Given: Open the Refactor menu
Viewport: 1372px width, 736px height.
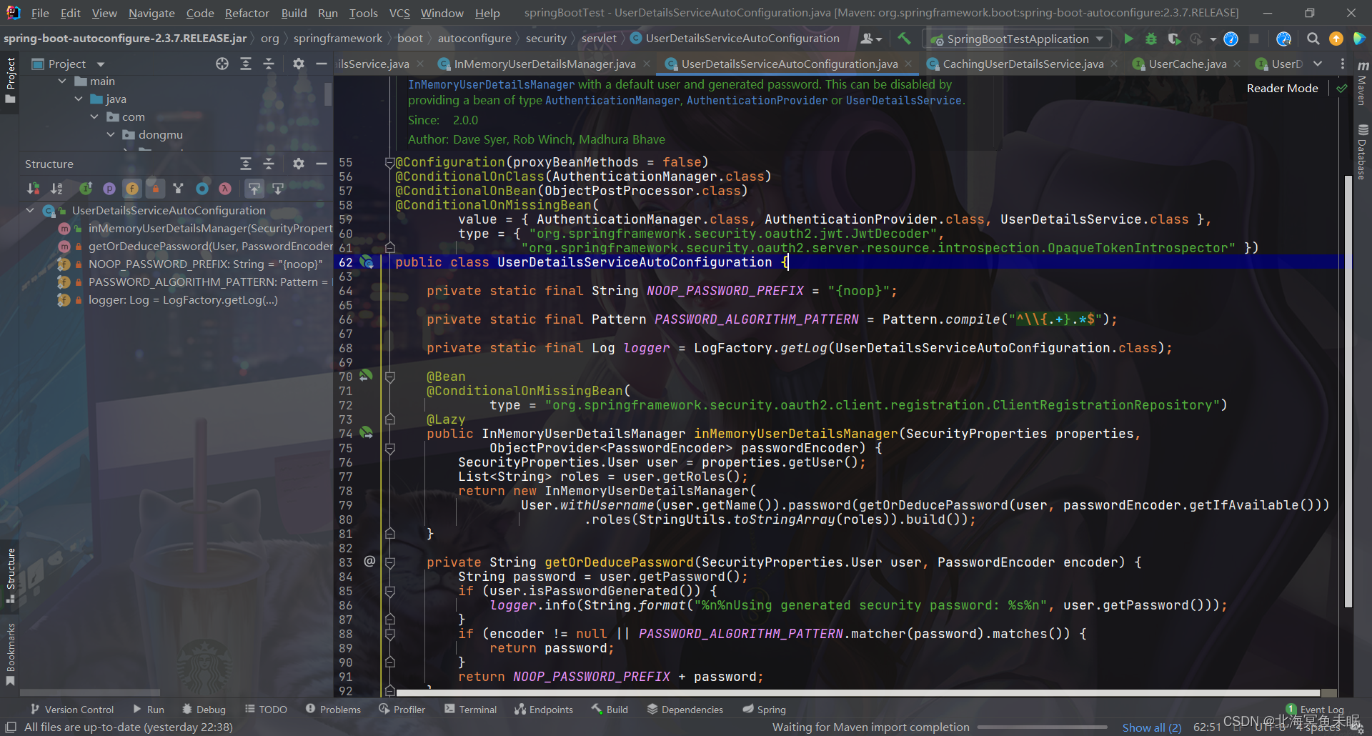Looking at the screenshot, I should tap(247, 13).
